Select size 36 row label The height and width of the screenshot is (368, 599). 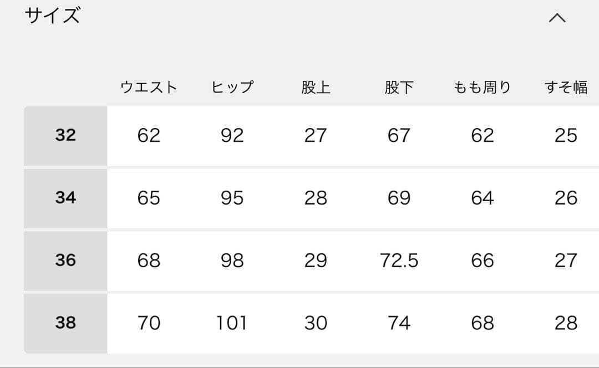point(65,260)
